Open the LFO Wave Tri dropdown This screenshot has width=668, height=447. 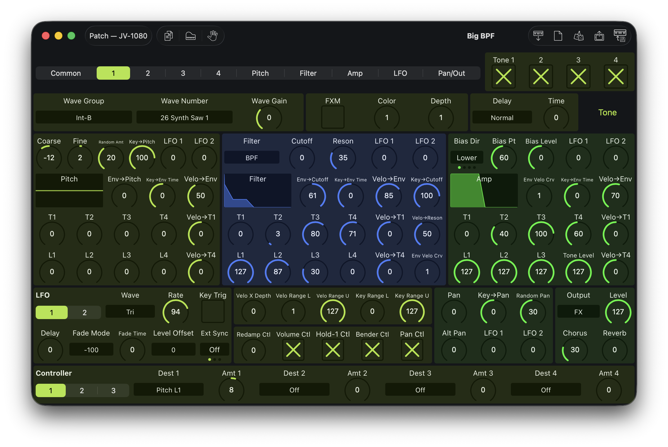130,312
